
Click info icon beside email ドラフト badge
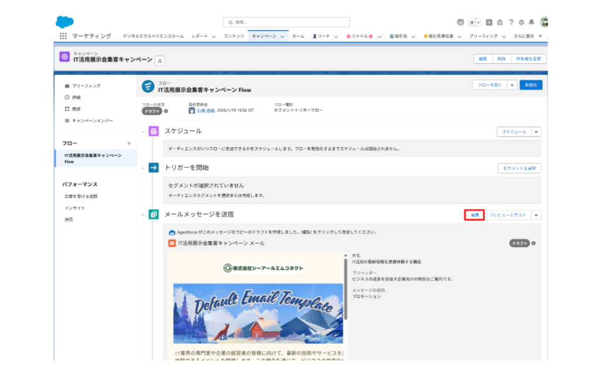(533, 243)
